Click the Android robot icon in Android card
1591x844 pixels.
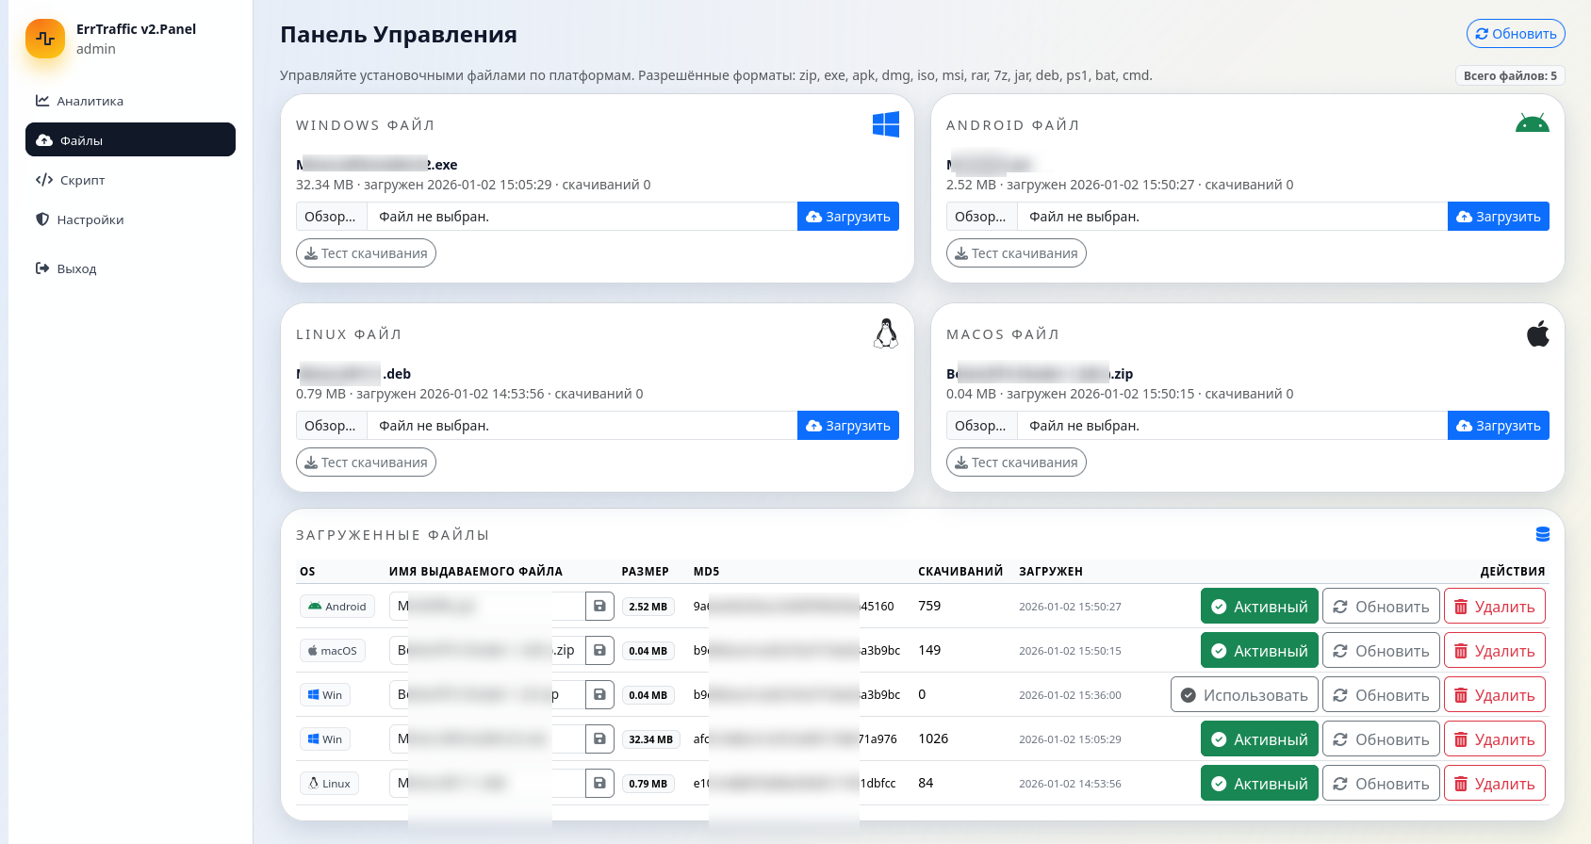pos(1533,123)
